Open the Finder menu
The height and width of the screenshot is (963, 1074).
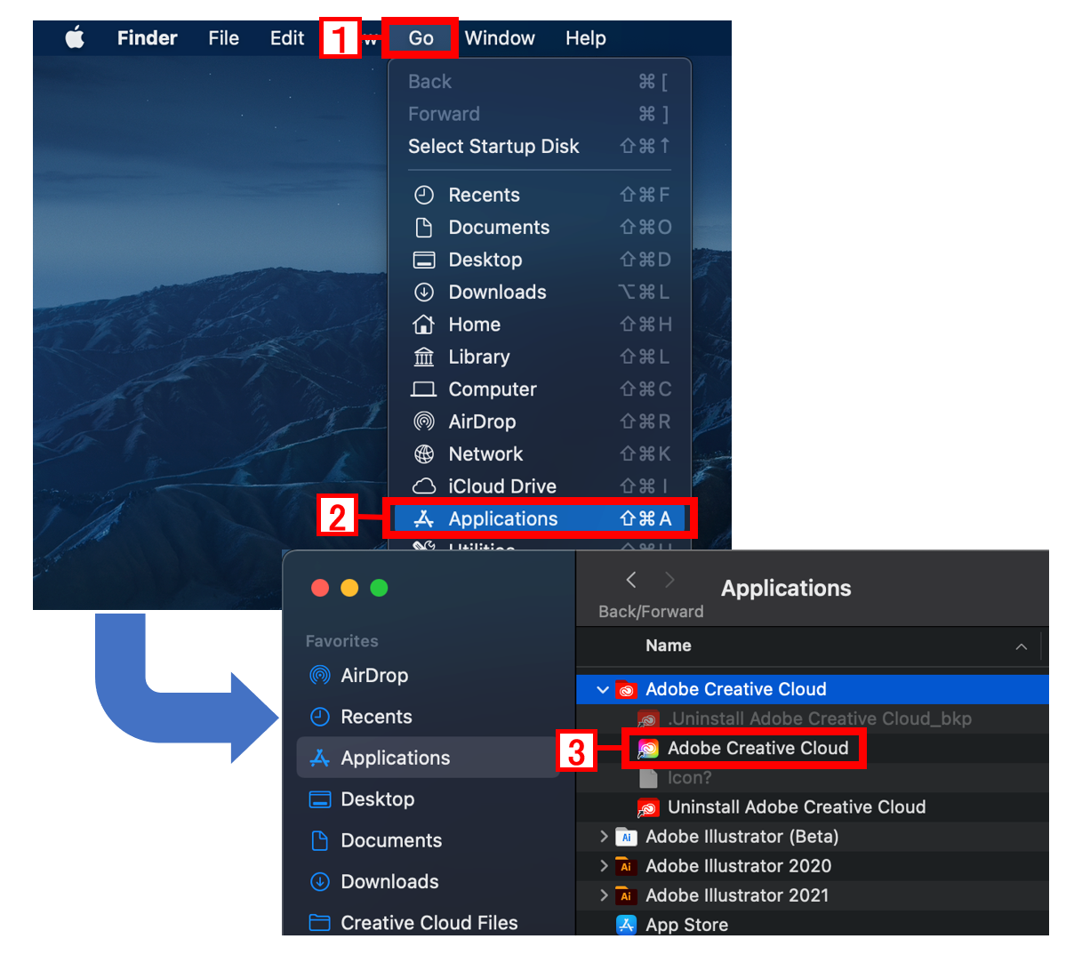click(x=147, y=38)
